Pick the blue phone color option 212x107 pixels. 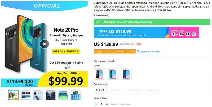coord(126,74)
